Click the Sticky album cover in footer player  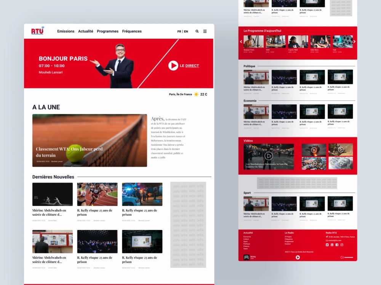(x=247, y=257)
